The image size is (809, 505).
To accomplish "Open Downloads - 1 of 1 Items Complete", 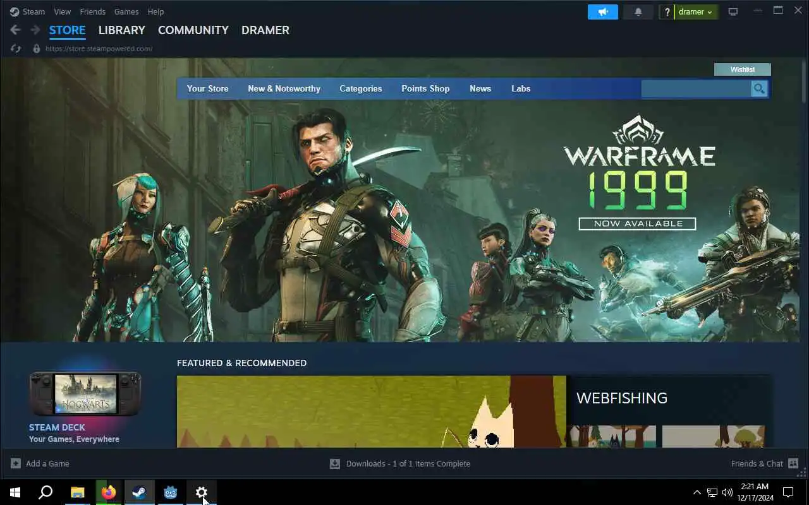I will tap(400, 464).
